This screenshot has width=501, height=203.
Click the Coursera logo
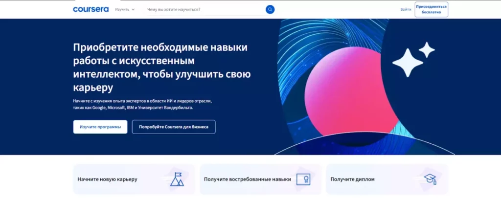(91, 9)
